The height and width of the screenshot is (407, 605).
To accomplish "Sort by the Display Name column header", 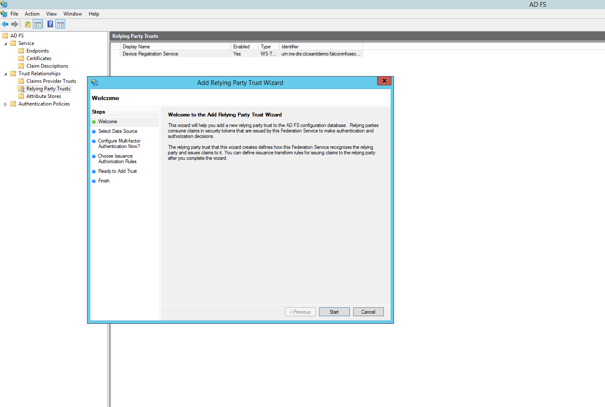I will (x=175, y=47).
